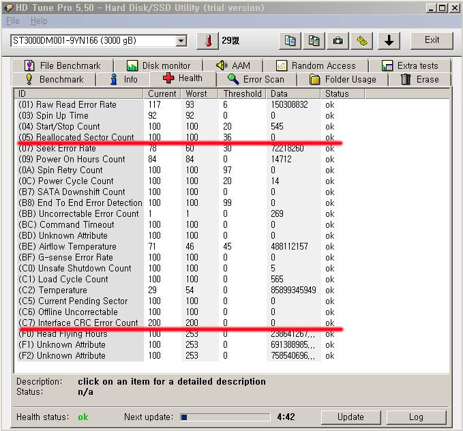Click the AAM speaker icon
The width and height of the screenshot is (463, 431).
coord(222,65)
